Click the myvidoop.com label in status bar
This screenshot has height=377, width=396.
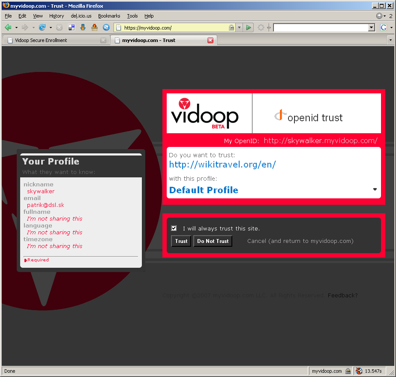coord(327,371)
